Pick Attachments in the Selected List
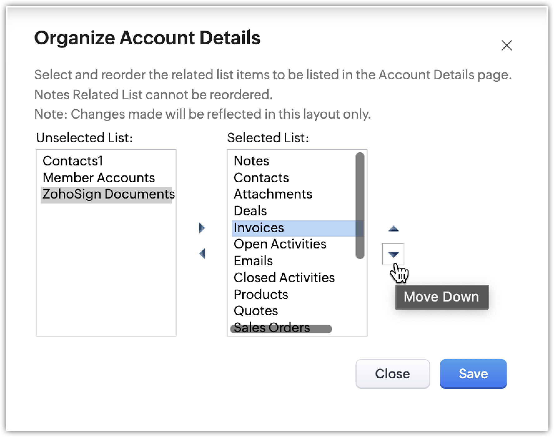554x437 pixels. (273, 194)
